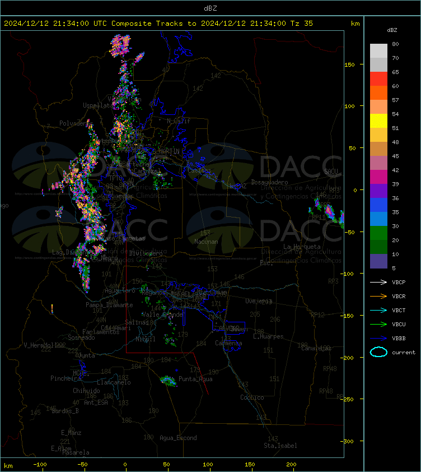Viewport: 421px width, 472px height.
Task: Pick the dark orange swatch below 60
Action: tap(378, 92)
